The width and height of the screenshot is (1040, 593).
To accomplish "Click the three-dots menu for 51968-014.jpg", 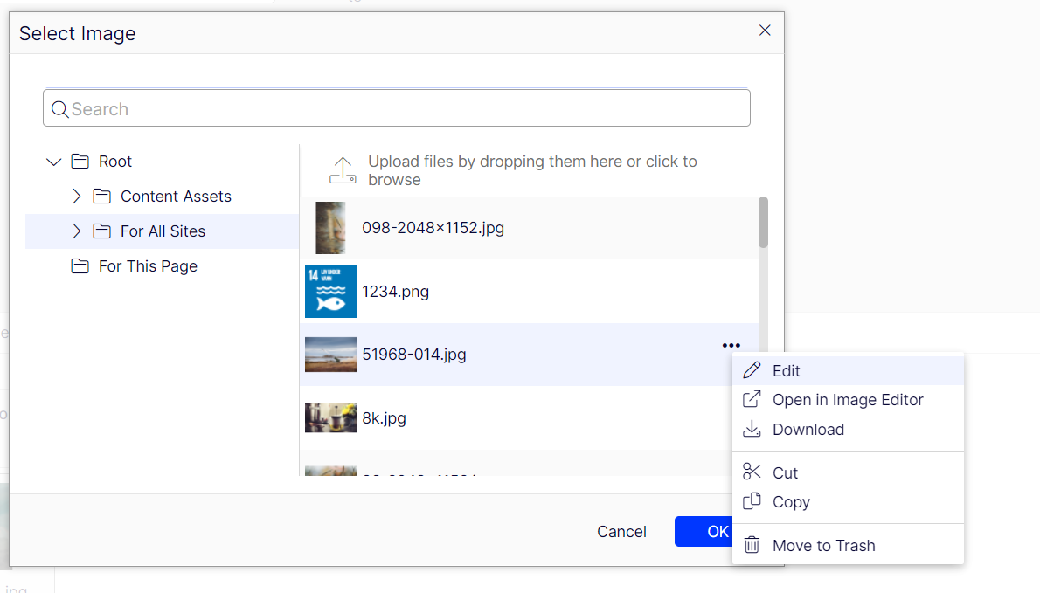I will pos(731,346).
